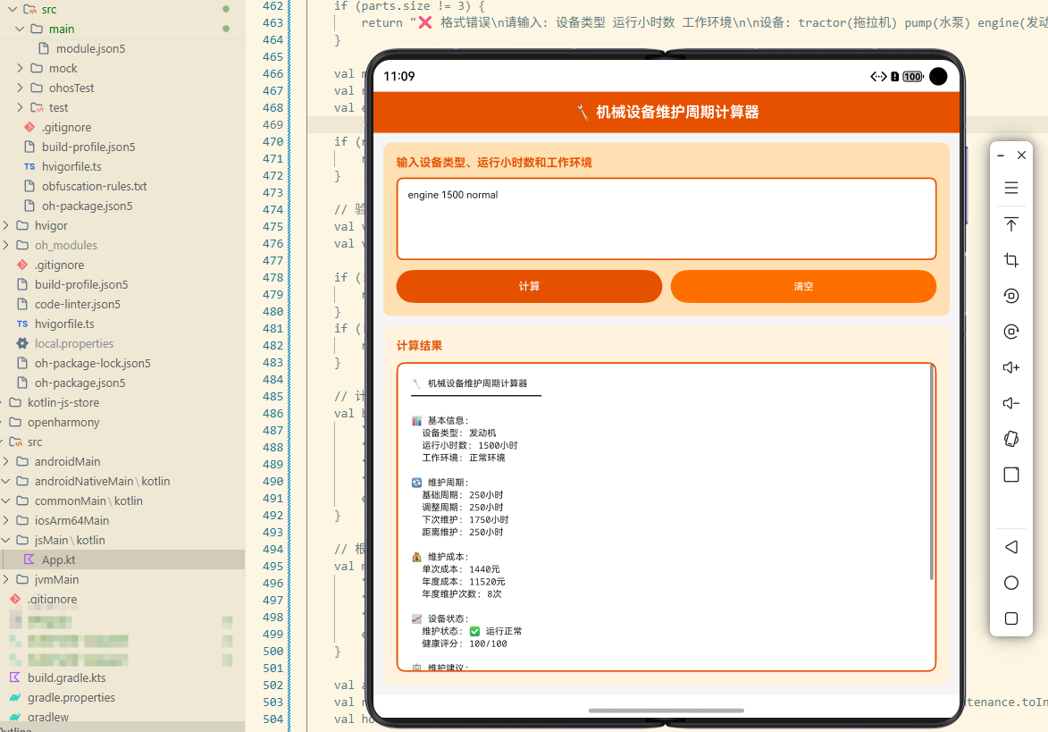Open App.kt file
Viewport: 1048px width, 732px height.
tap(59, 560)
